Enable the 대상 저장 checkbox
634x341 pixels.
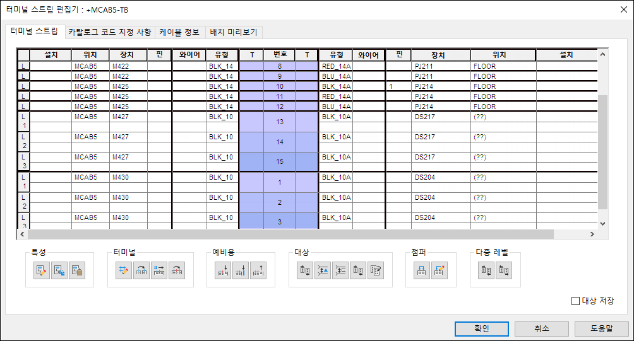click(x=575, y=301)
